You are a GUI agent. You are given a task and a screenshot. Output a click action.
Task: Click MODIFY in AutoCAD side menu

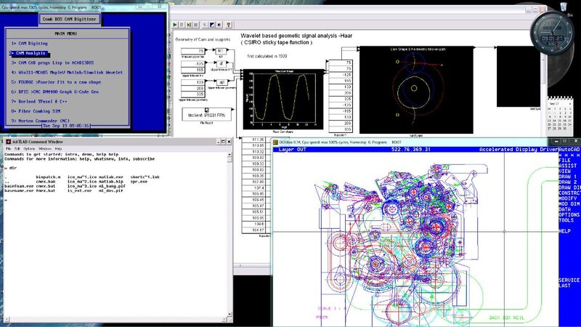point(569,198)
